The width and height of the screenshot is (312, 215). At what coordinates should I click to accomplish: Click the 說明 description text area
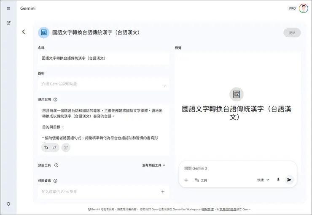(103, 84)
